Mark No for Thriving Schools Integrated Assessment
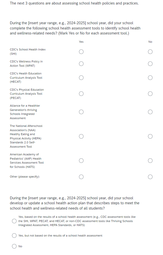The height and width of the screenshot is (255, 163). point(150,112)
